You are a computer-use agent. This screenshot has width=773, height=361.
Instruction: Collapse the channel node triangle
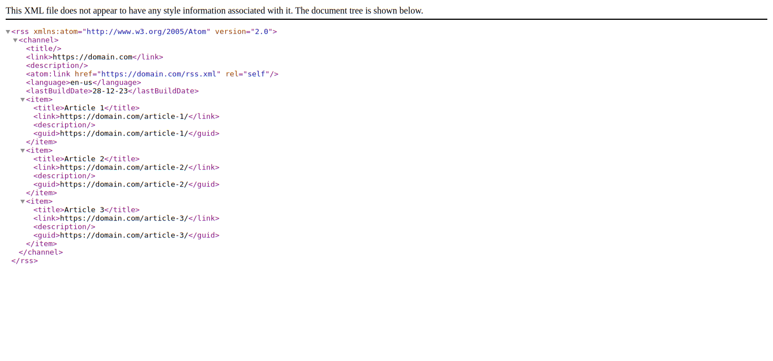pos(15,40)
